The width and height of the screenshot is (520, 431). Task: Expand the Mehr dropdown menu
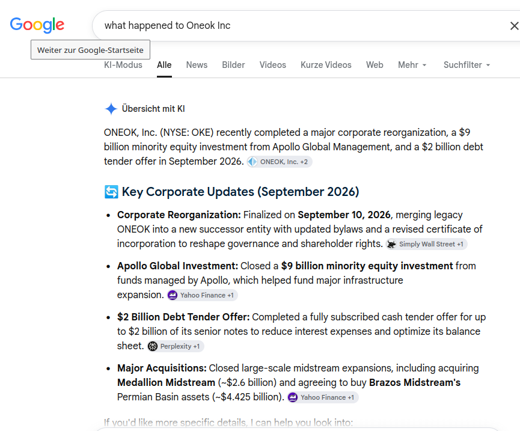(x=412, y=65)
